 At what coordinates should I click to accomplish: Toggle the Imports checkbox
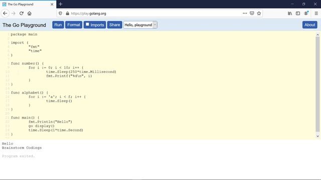point(87,24)
